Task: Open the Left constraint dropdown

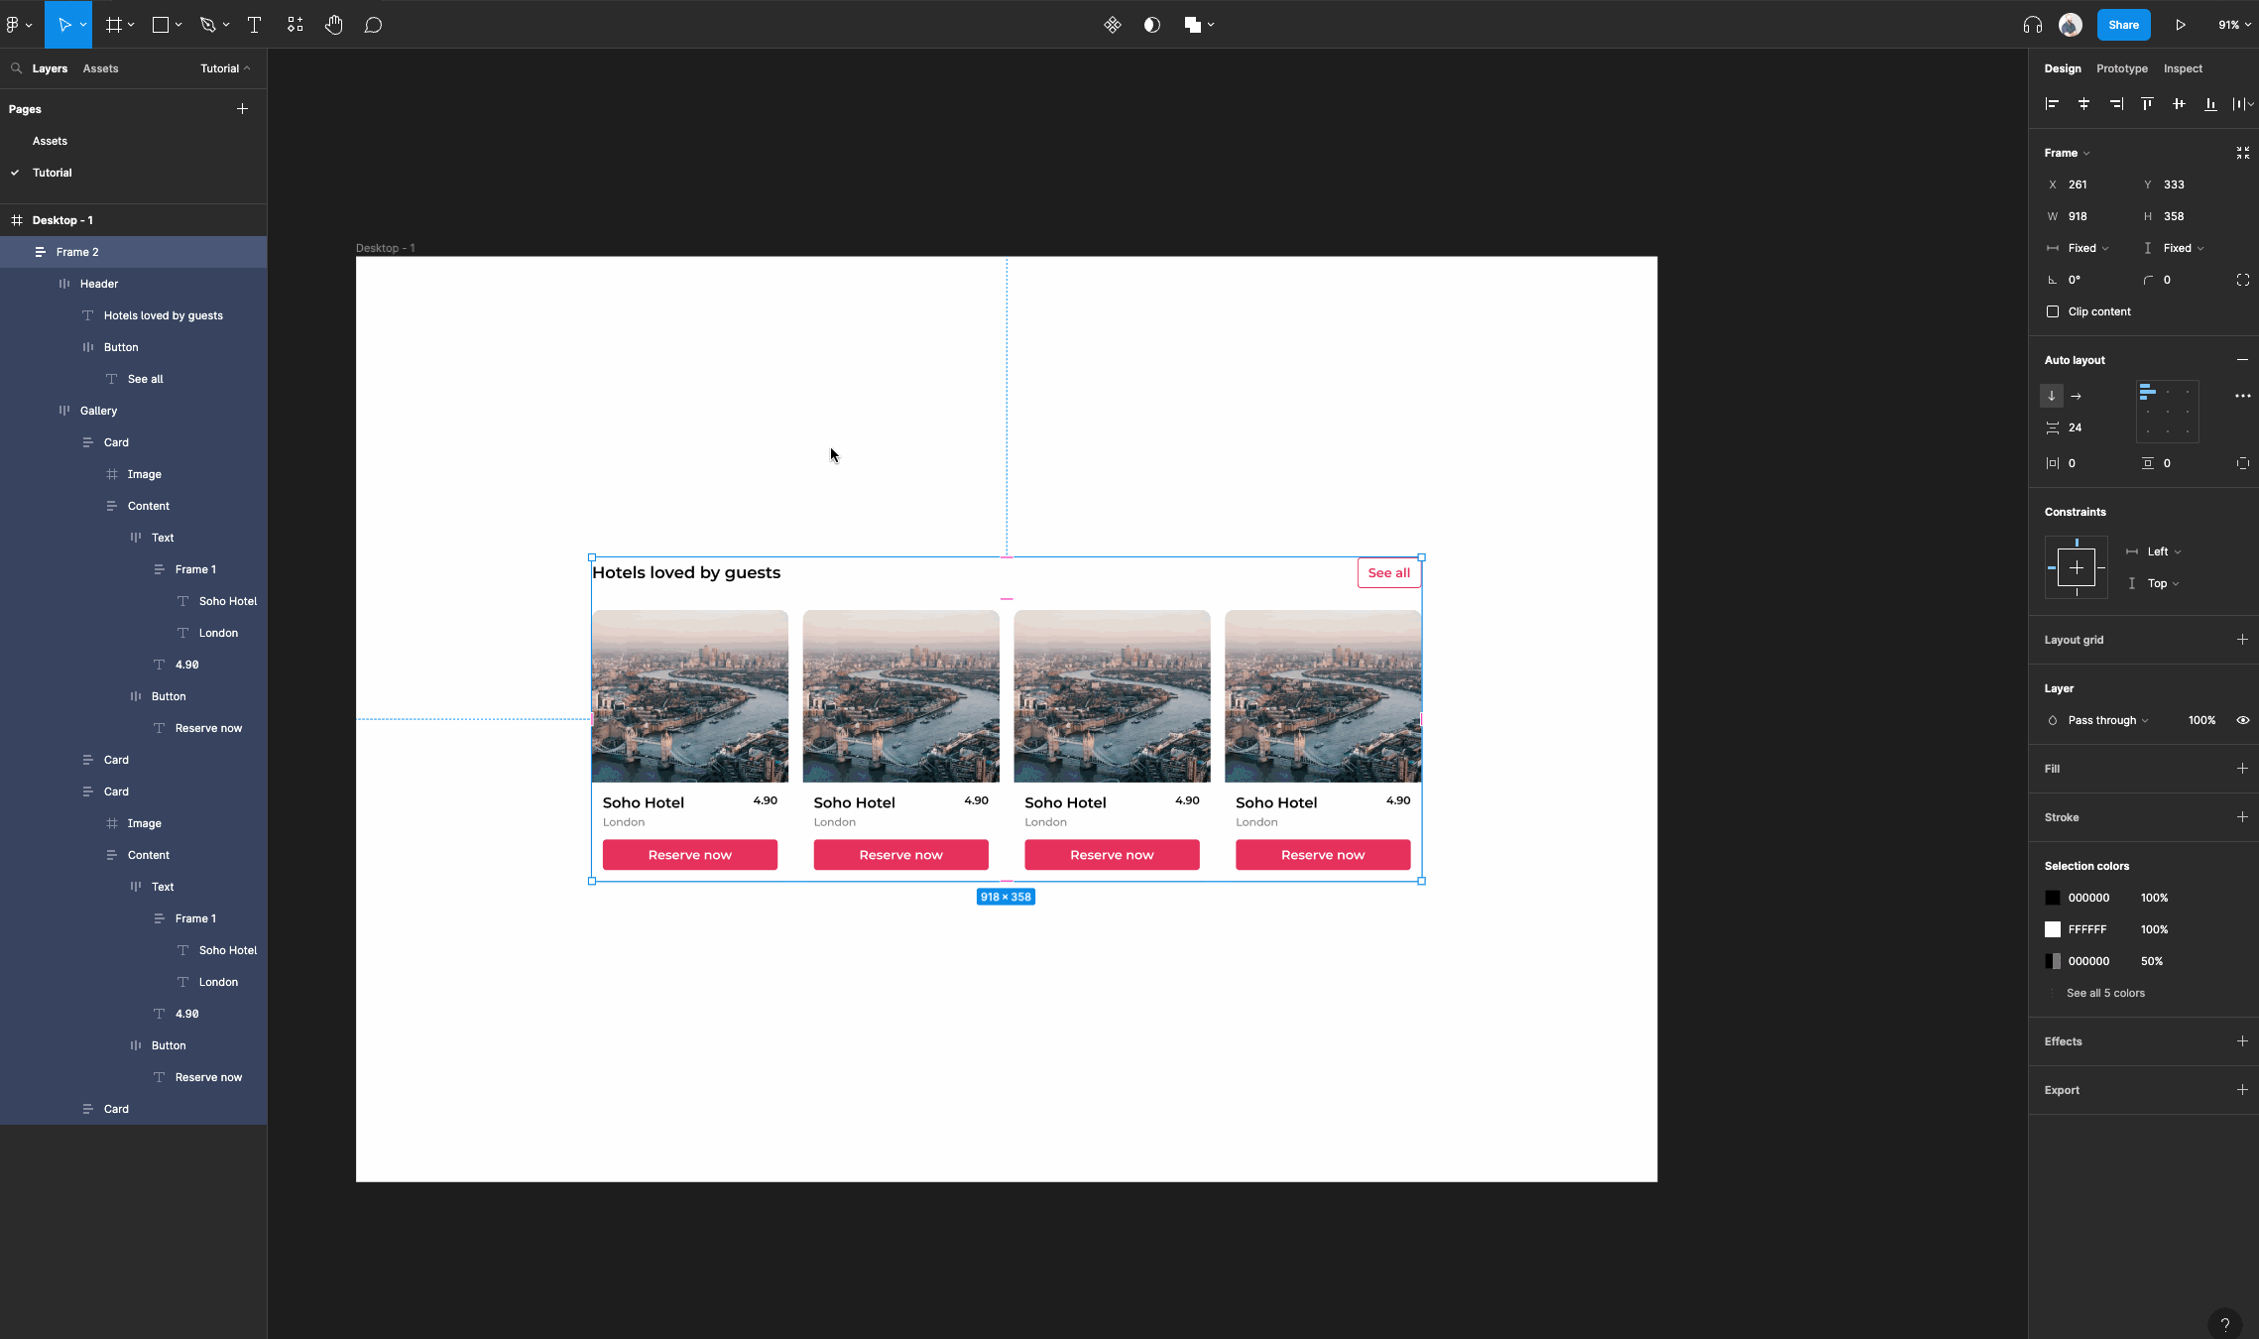Action: click(2165, 551)
